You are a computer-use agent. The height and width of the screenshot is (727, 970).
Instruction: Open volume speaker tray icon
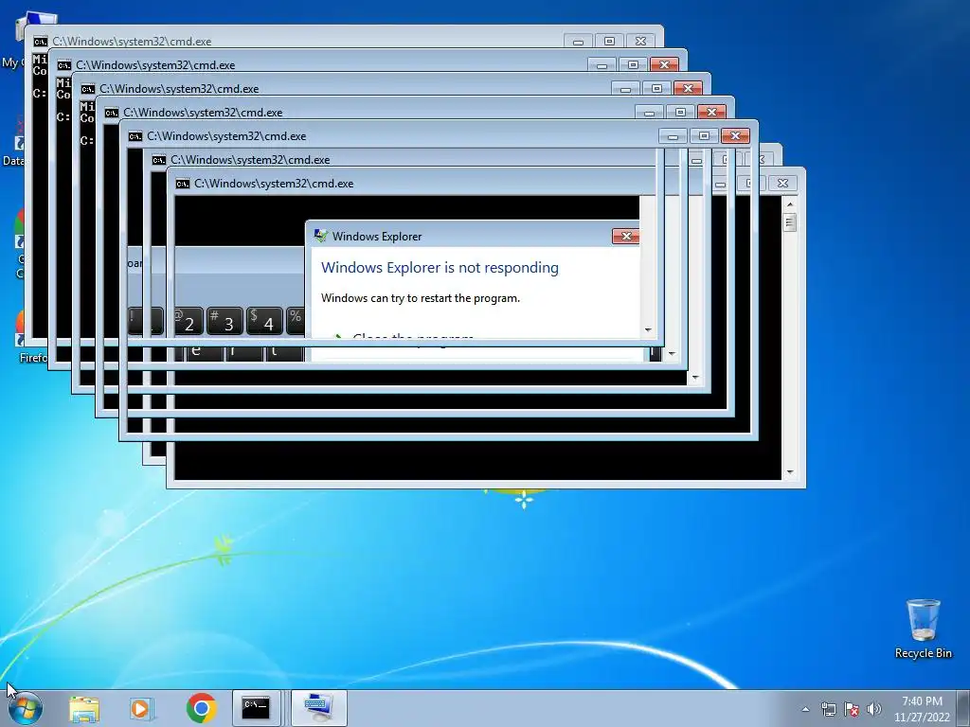pyautogui.click(x=873, y=709)
